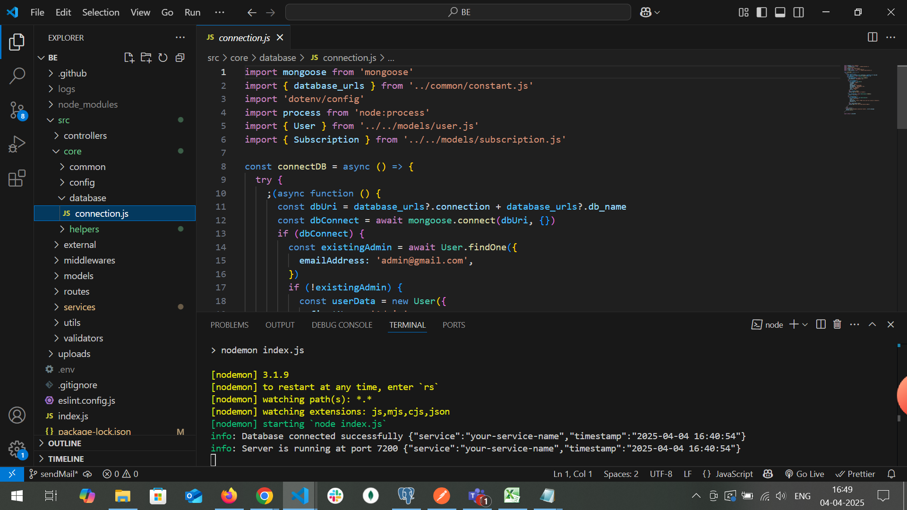Open the Run and Debug view
The height and width of the screenshot is (510, 907).
pos(17,144)
